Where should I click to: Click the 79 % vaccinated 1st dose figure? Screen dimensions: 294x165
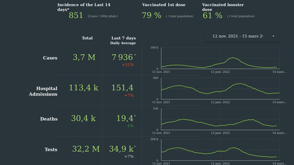[152, 16]
